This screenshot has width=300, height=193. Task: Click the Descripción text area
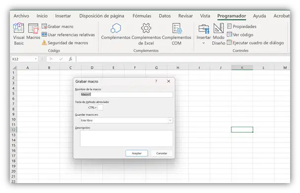[127, 139]
